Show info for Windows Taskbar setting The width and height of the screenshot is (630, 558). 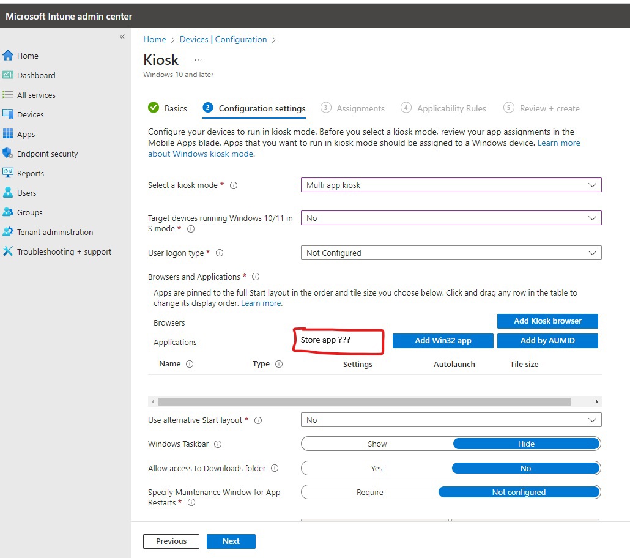coord(218,444)
